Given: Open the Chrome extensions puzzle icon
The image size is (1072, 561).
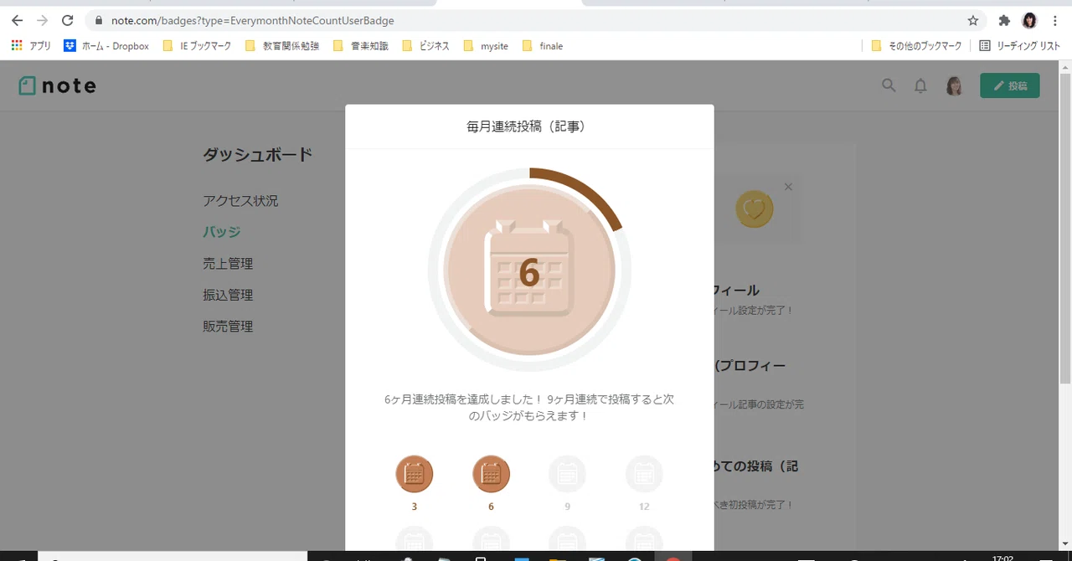Looking at the screenshot, I should click(1004, 20).
